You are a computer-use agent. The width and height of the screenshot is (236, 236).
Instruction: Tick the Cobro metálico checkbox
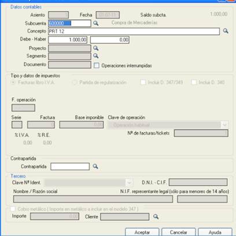13,209
